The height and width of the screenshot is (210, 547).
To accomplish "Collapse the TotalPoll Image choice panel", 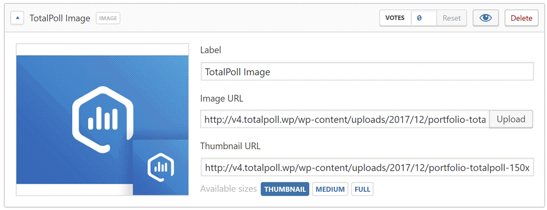I will click(x=17, y=18).
